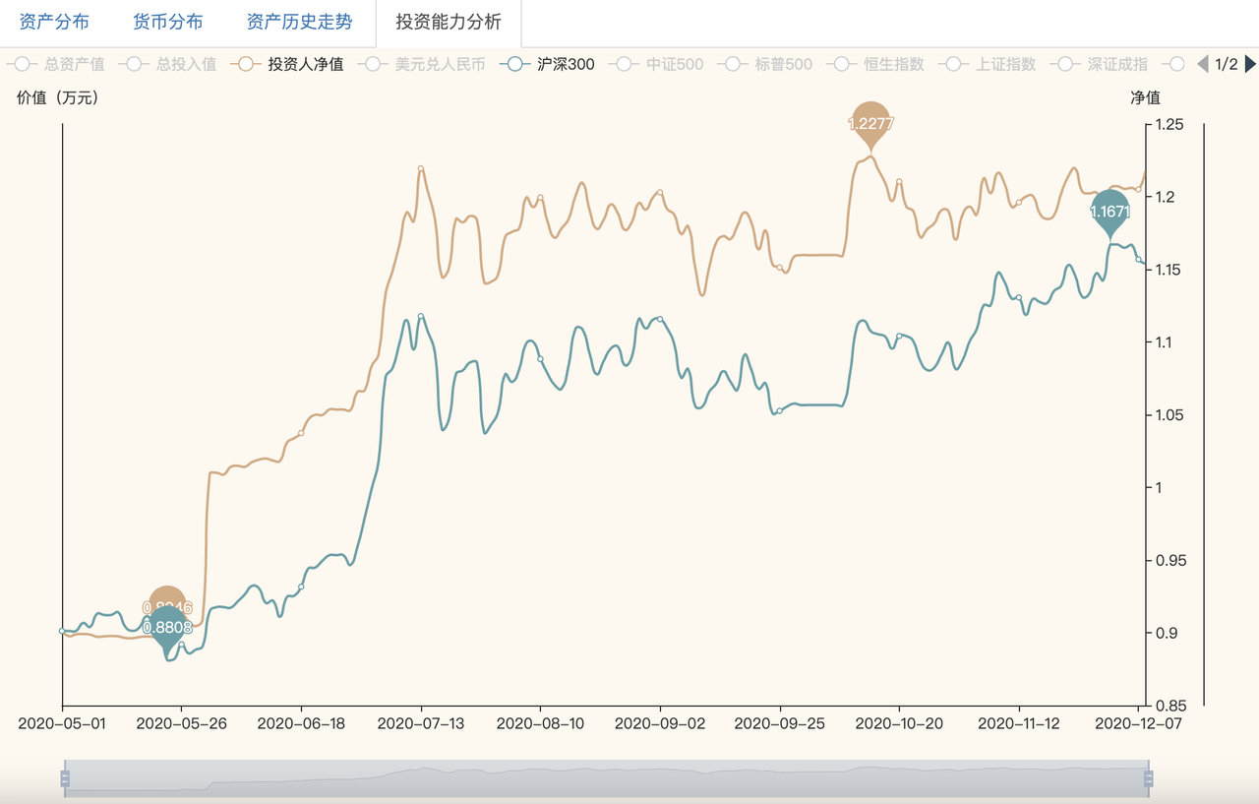Click the 总资产值 legend marker icon
The height and width of the screenshot is (804, 1259).
tap(23, 65)
